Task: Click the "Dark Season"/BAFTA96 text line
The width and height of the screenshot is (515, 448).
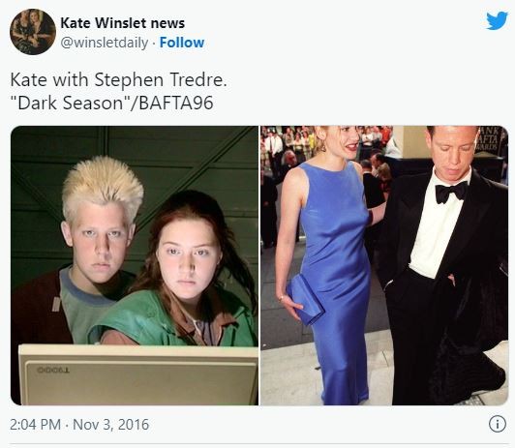Action: (111, 103)
